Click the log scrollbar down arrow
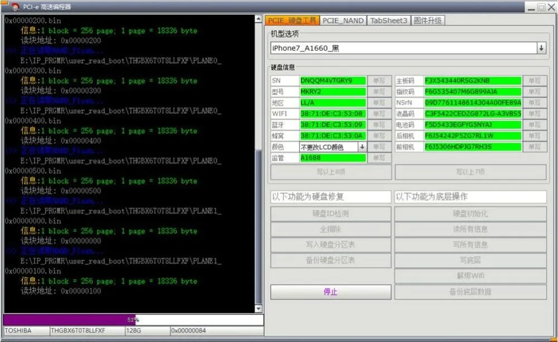 click(x=259, y=308)
